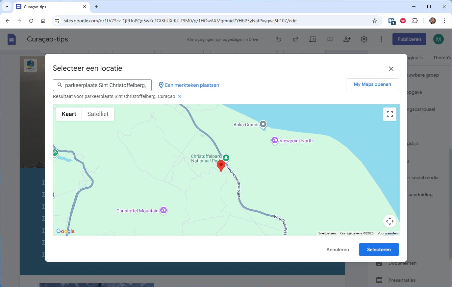The height and width of the screenshot is (287, 452).
Task: Open the tab search dropdown arrow
Action: (x=7, y=7)
